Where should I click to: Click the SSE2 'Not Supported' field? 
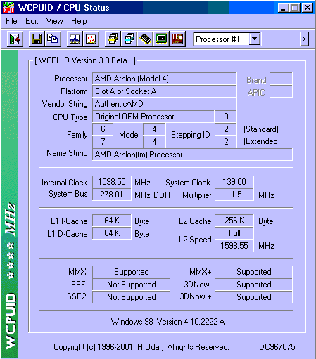[131, 297]
